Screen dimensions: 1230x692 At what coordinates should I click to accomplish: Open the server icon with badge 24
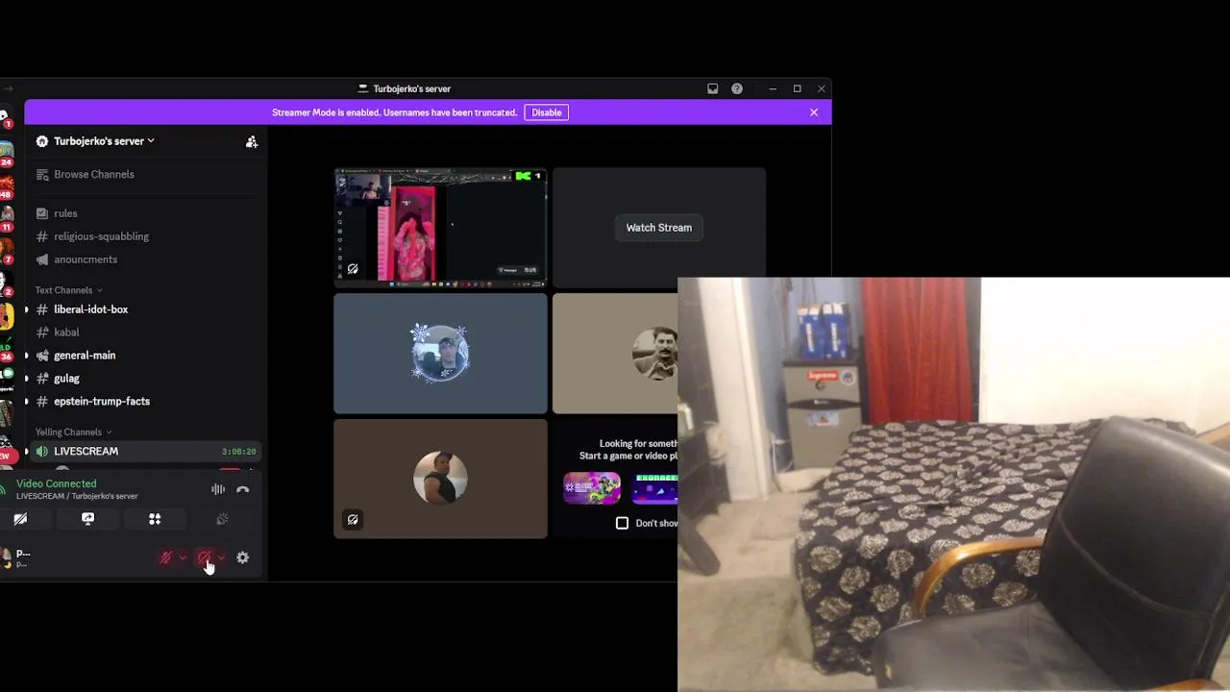(x=6, y=154)
